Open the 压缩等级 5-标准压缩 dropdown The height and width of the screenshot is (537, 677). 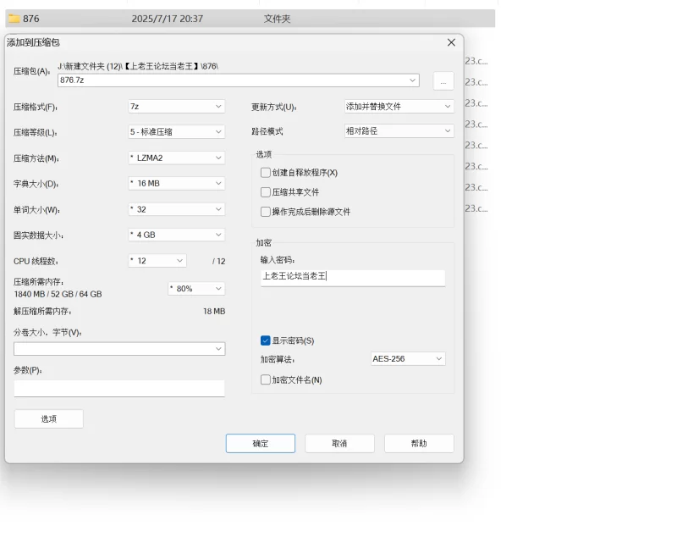point(177,132)
